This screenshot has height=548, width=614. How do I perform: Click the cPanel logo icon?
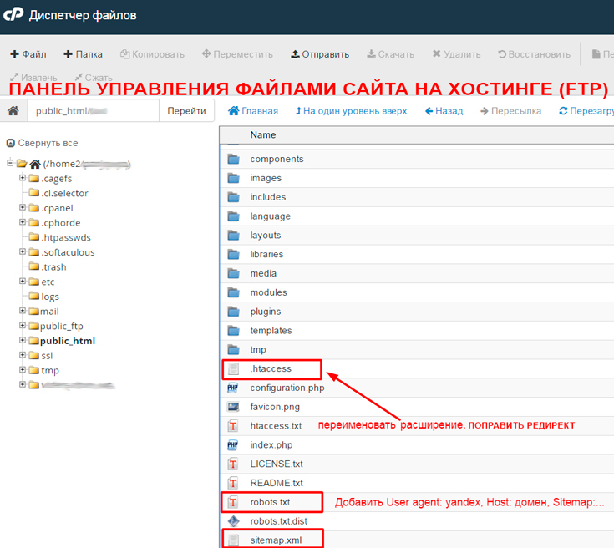[13, 15]
